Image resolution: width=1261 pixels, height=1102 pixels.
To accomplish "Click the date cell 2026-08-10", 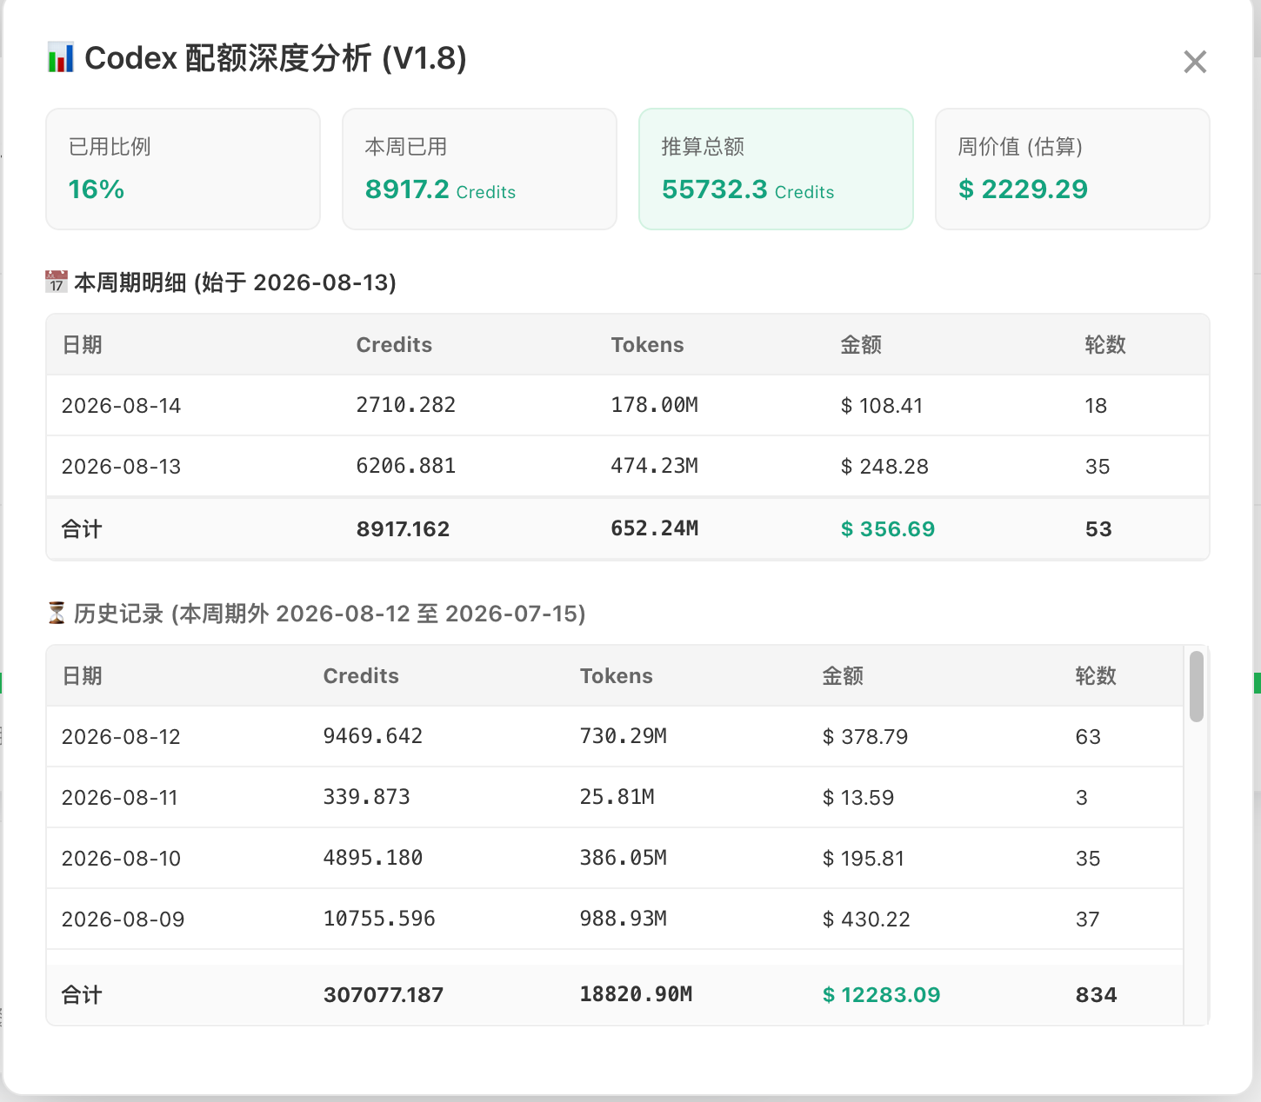I will tap(121, 859).
